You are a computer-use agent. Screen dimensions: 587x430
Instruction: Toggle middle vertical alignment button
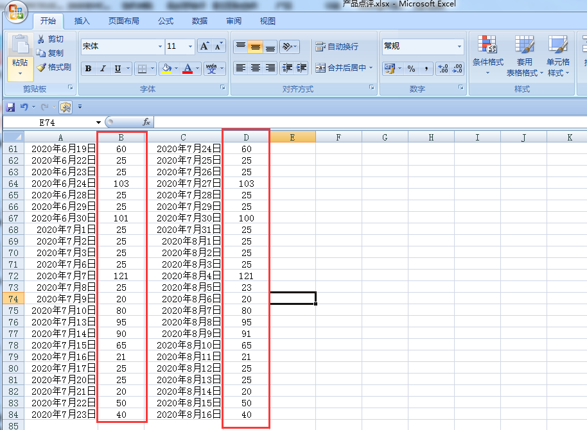256,46
